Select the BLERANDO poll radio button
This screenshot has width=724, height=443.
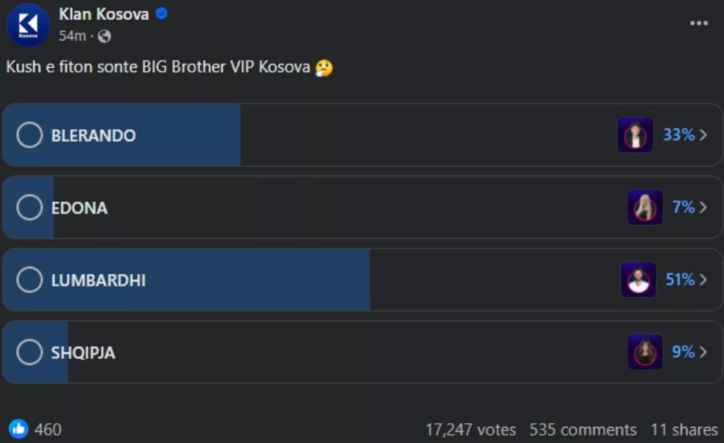(29, 135)
